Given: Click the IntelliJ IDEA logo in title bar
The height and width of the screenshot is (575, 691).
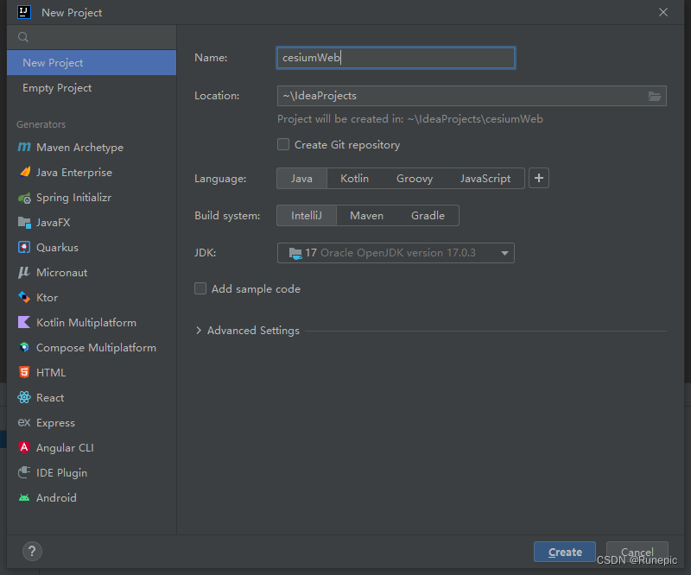Looking at the screenshot, I should coord(24,12).
